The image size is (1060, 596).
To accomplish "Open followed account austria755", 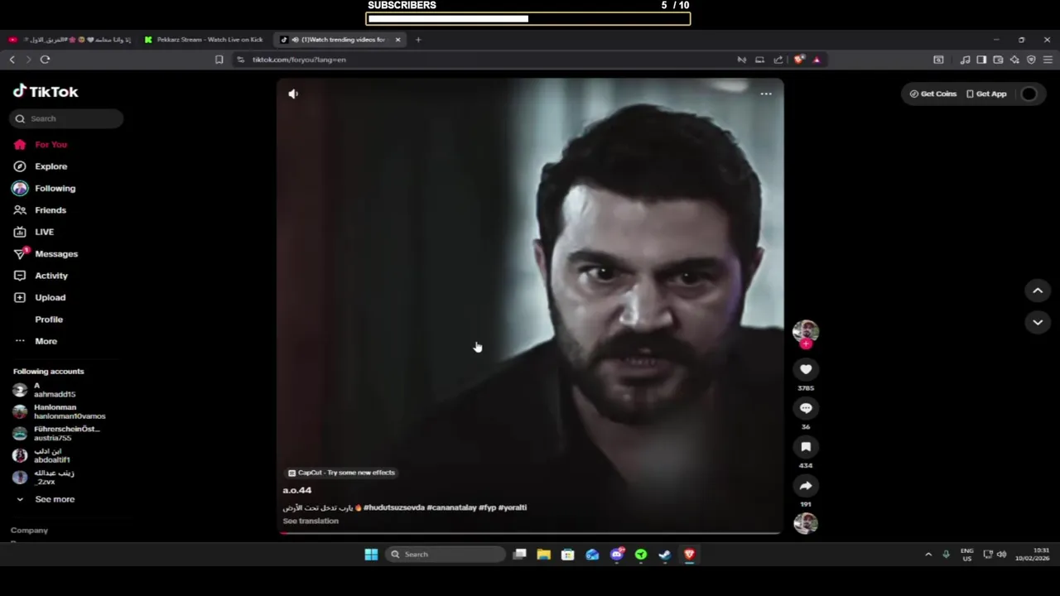I will [56, 433].
